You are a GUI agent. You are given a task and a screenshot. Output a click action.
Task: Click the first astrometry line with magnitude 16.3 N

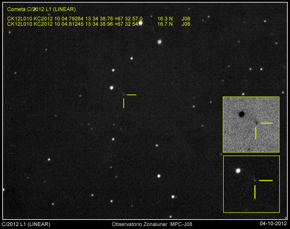[x=98, y=19]
